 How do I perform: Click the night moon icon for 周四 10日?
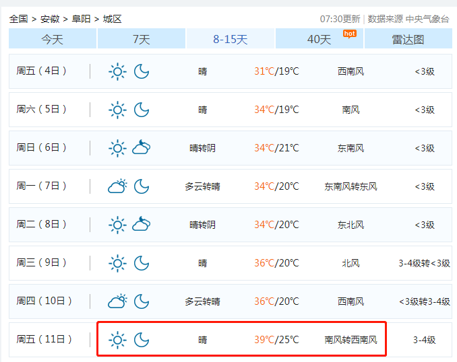[x=142, y=301]
